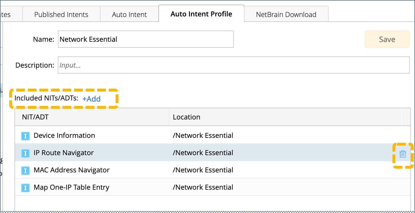The image size is (415, 213).
Task: Go to the NetBrain Download tab
Action: pos(286,15)
